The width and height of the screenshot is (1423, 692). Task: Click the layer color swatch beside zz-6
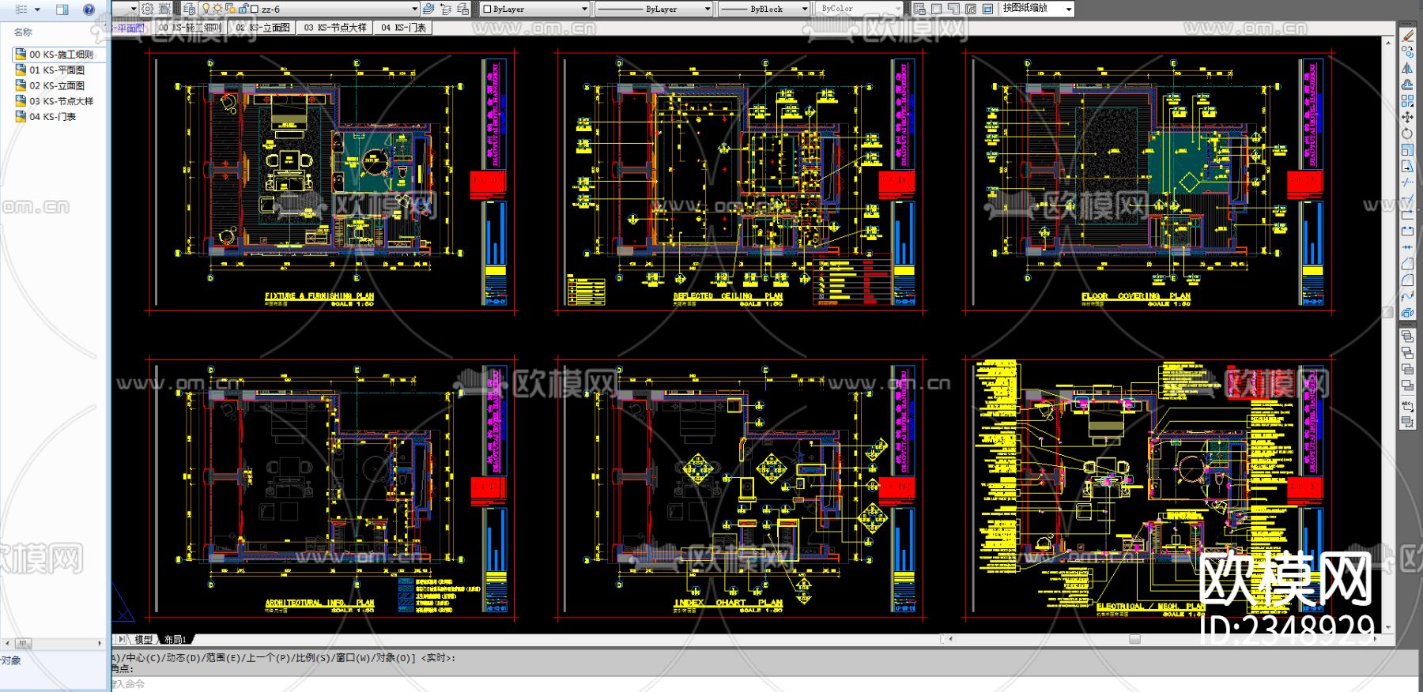(255, 9)
